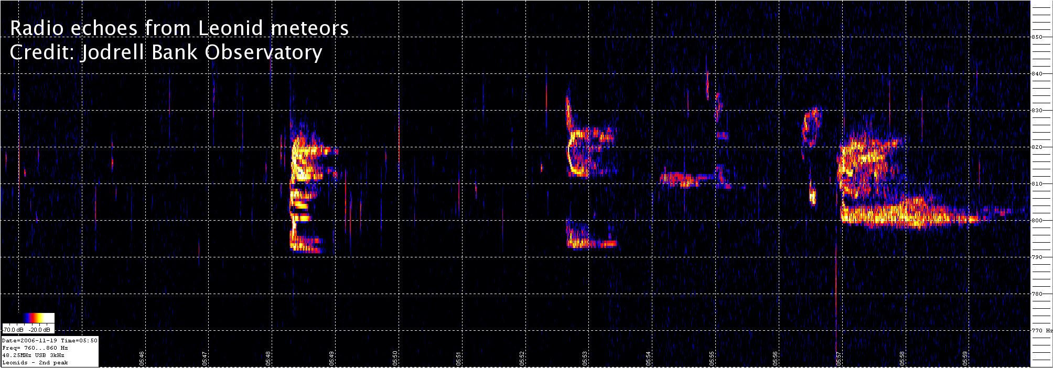Click the 05:46 time axis label
The width and height of the screenshot is (1053, 368).
coord(142,358)
